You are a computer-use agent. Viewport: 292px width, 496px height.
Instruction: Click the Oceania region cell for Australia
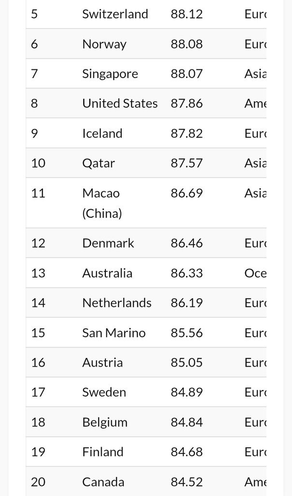[255, 273]
